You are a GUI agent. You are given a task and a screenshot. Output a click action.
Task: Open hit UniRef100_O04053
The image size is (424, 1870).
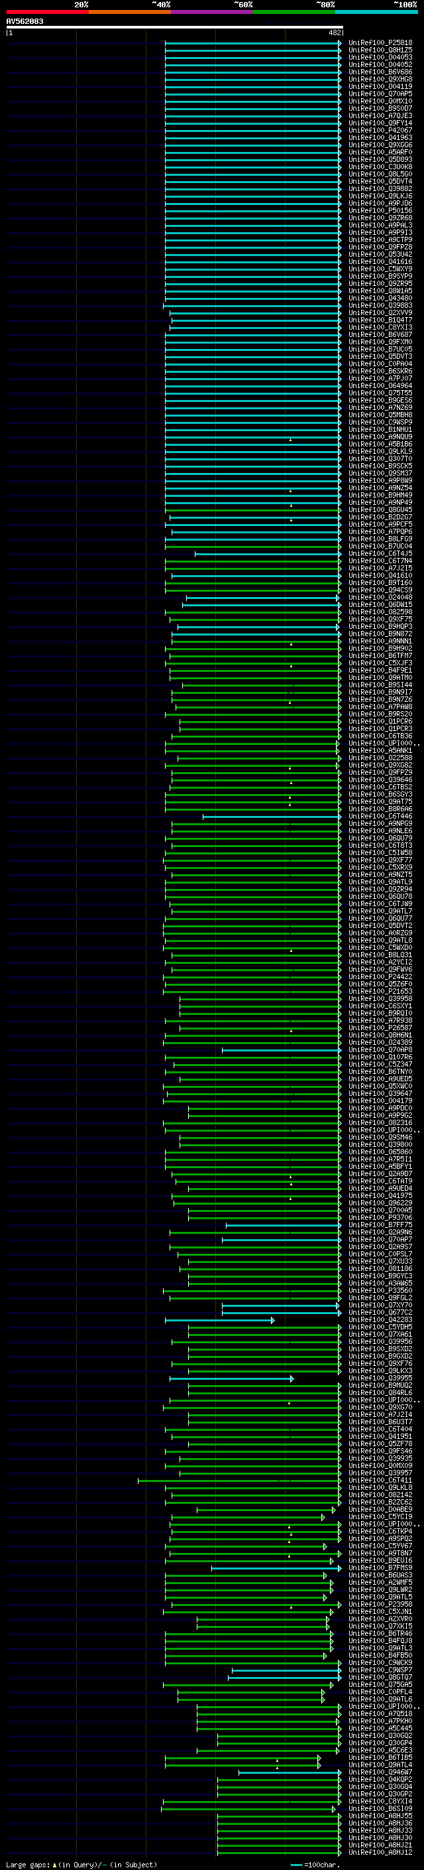click(x=380, y=57)
